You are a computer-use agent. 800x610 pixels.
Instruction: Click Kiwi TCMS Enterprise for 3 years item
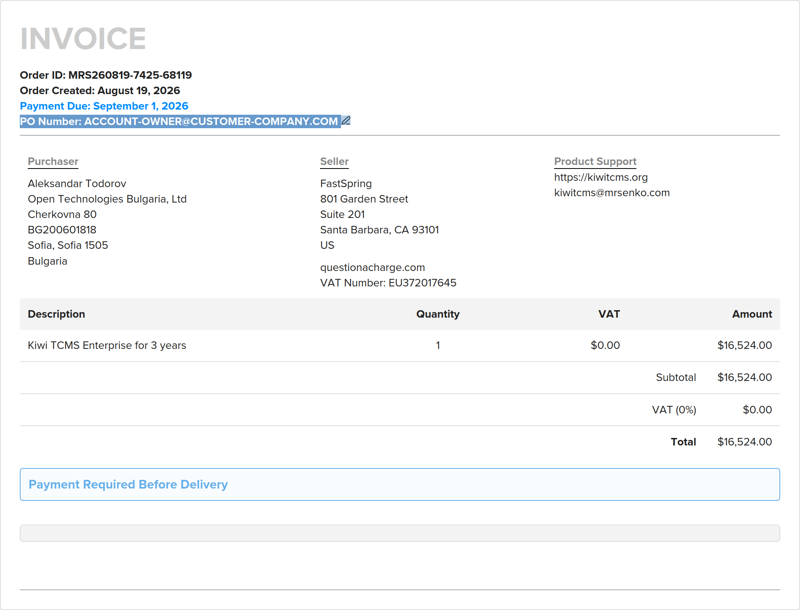(x=107, y=345)
